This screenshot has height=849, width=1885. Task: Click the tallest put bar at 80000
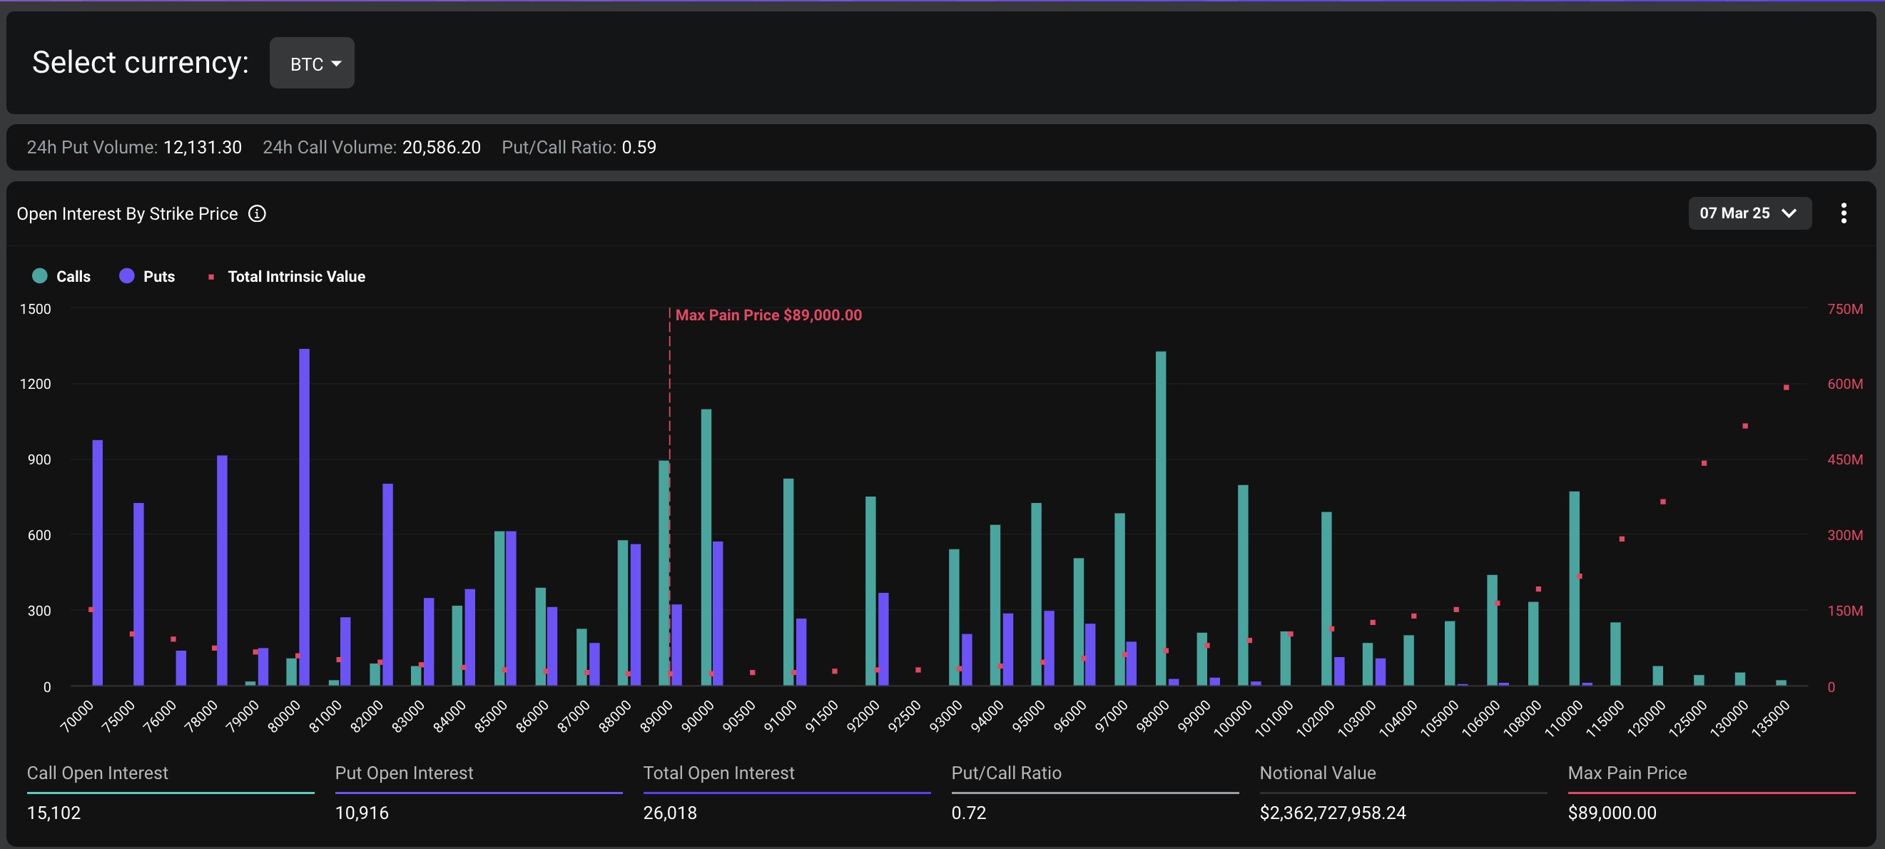click(305, 512)
